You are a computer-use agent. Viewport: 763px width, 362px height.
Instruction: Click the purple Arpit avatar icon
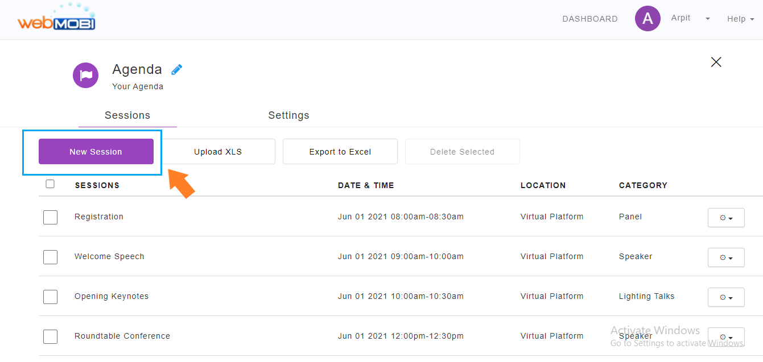(647, 19)
